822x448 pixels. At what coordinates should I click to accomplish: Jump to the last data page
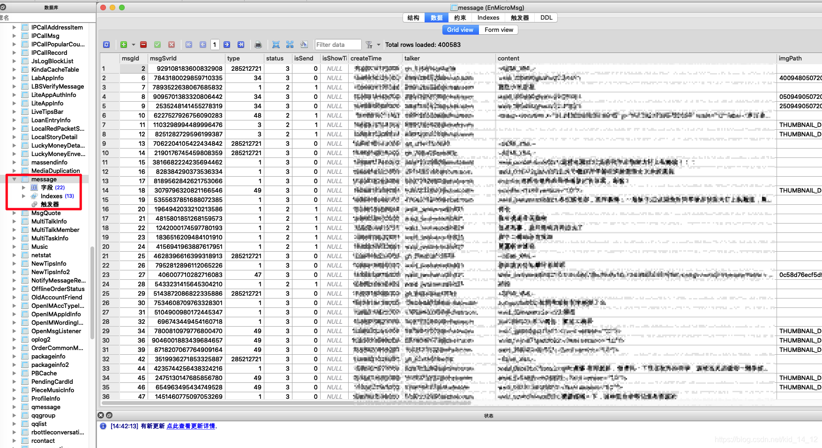point(241,45)
